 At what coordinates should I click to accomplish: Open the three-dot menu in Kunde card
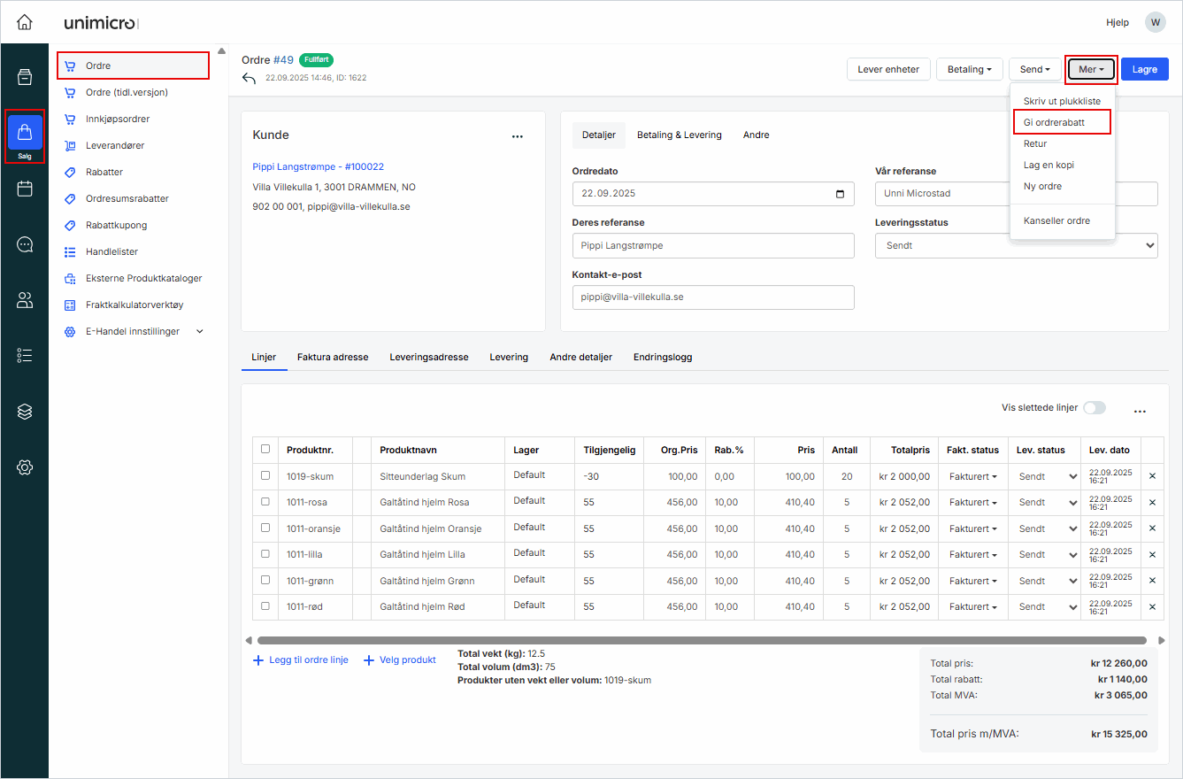(x=518, y=136)
